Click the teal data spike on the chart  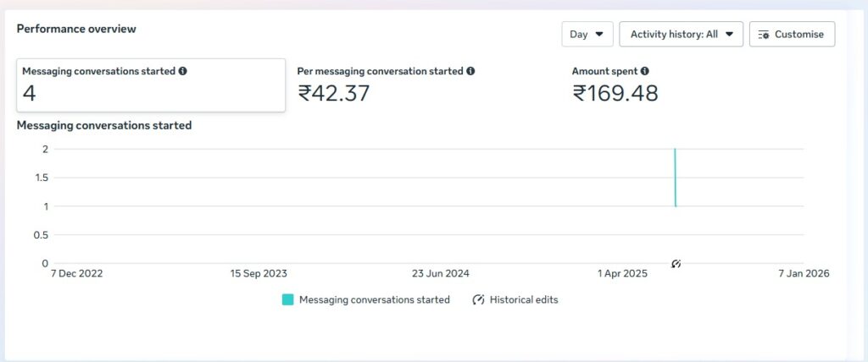(x=676, y=178)
